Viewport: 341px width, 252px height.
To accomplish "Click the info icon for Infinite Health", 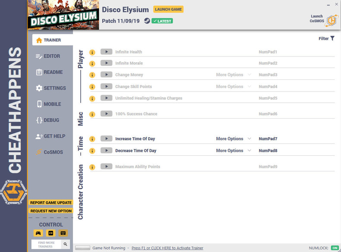I will pyautogui.click(x=92, y=52).
